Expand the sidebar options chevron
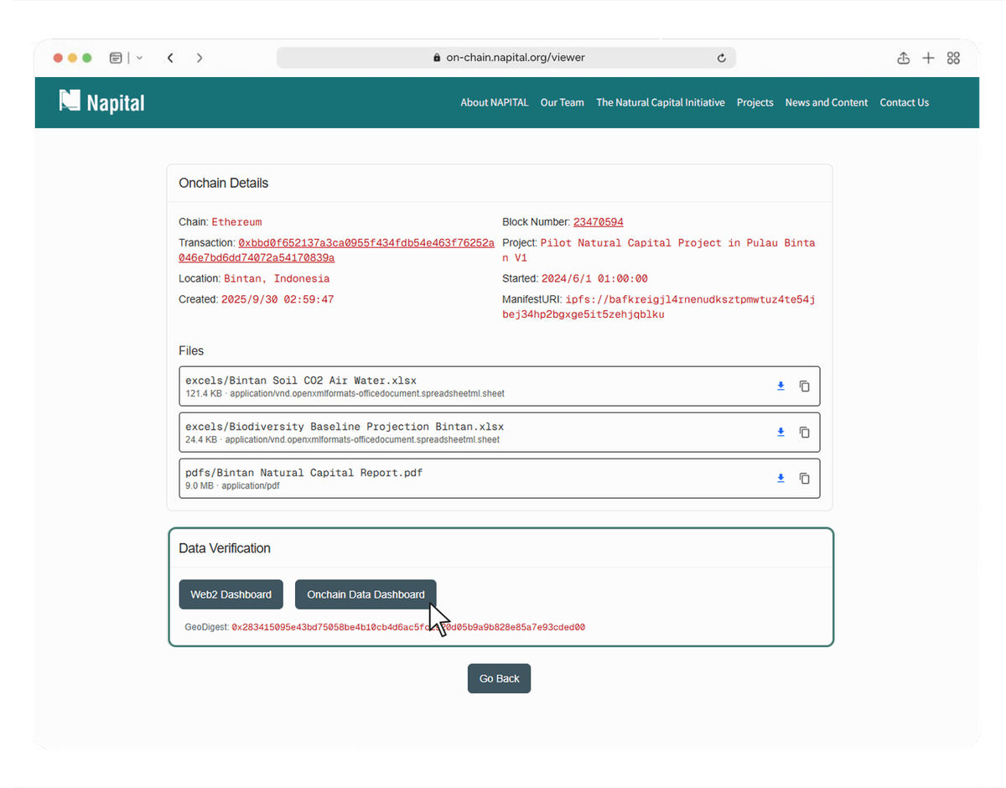Image resolution: width=1006 pixels, height=788 pixels. 139,58
